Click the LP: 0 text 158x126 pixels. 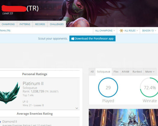point(25,102)
